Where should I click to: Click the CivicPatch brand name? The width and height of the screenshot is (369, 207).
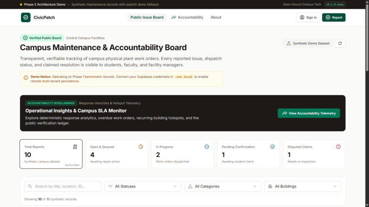pos(44,17)
